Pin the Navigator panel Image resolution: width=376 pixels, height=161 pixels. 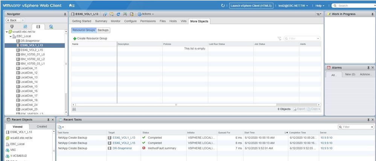(x=65, y=14)
